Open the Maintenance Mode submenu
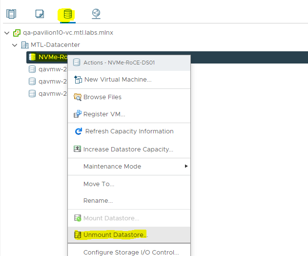This screenshot has width=308, height=256. coord(129,166)
